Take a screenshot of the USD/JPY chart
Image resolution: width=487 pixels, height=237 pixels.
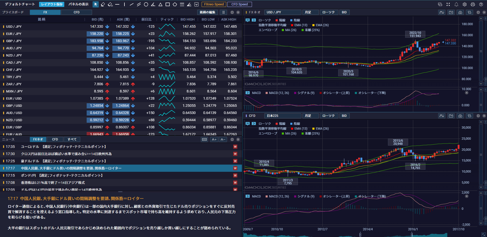tap(460, 12)
